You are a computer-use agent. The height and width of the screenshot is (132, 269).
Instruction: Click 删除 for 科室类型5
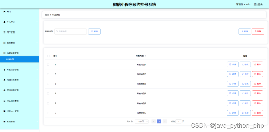[257, 103]
